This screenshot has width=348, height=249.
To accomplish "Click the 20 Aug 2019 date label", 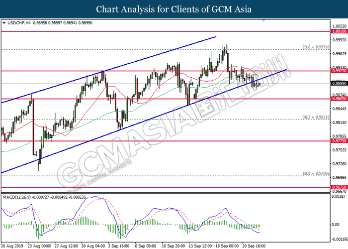I will [x=12, y=246].
